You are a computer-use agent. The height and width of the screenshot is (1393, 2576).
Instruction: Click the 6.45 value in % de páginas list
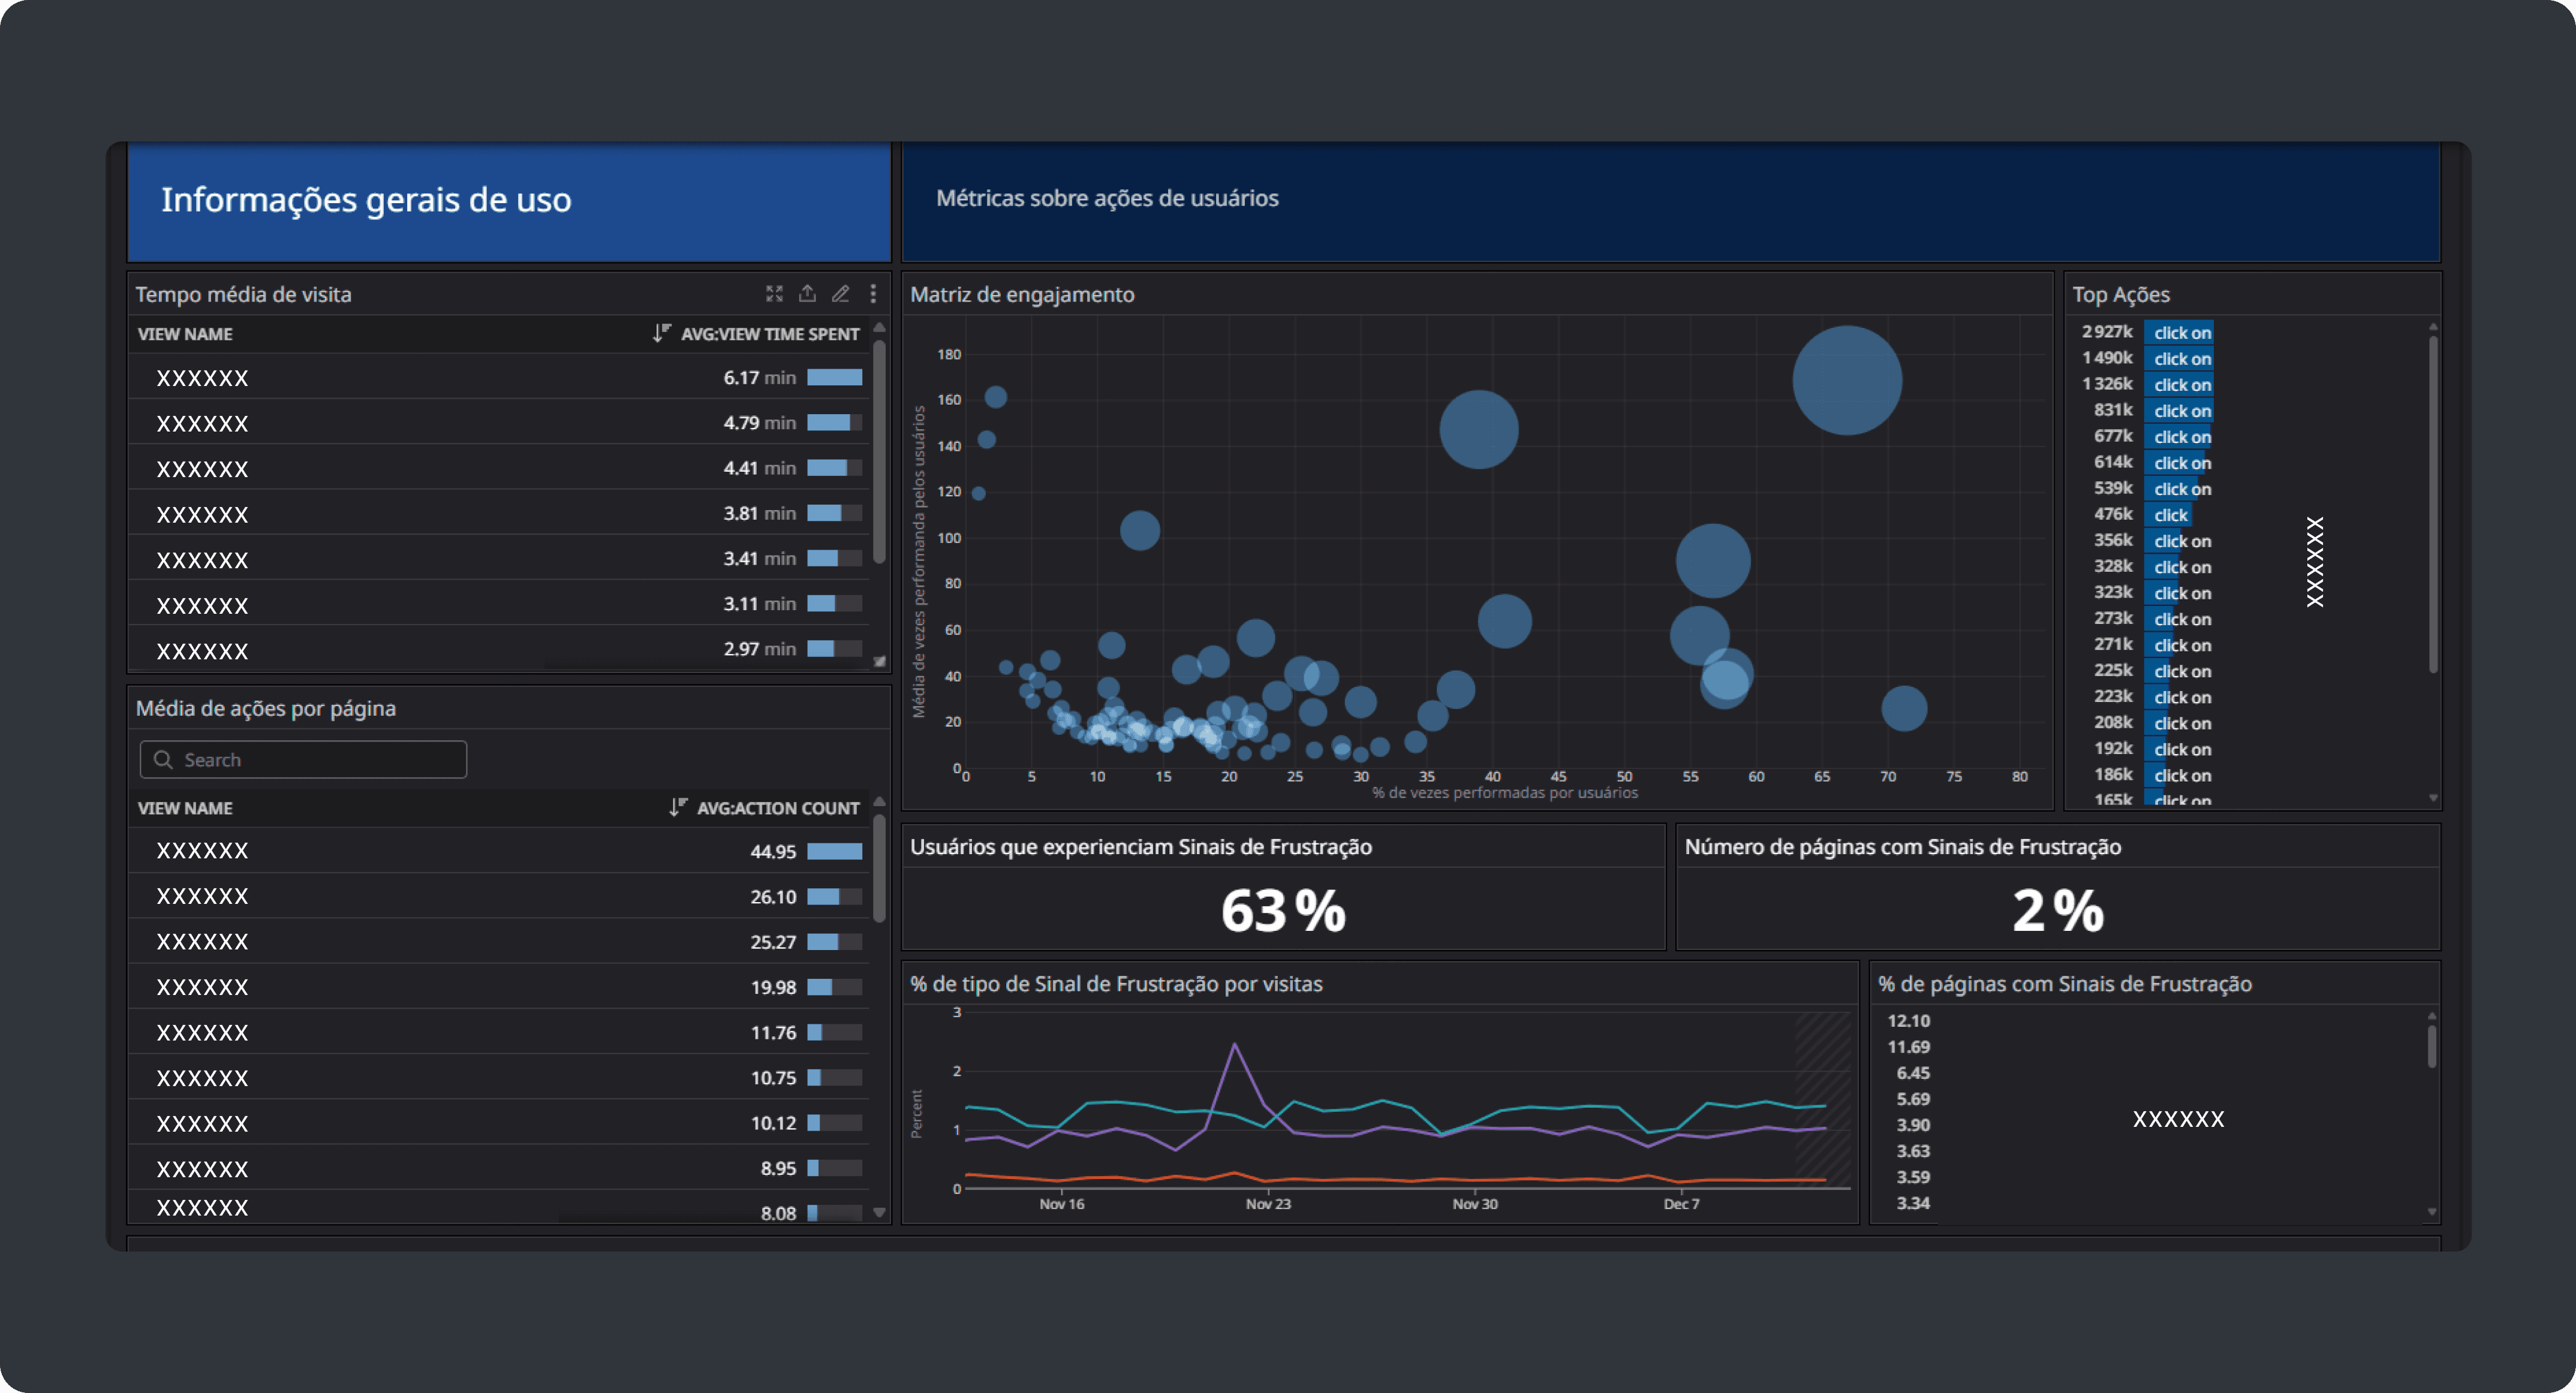point(1913,1072)
